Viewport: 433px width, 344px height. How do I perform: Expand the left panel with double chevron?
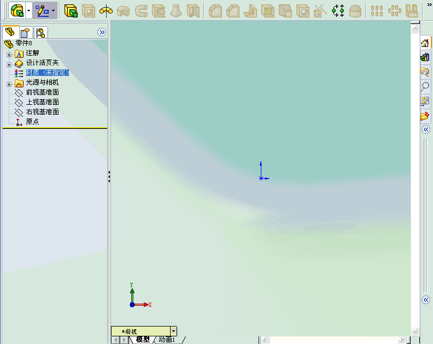click(x=102, y=32)
